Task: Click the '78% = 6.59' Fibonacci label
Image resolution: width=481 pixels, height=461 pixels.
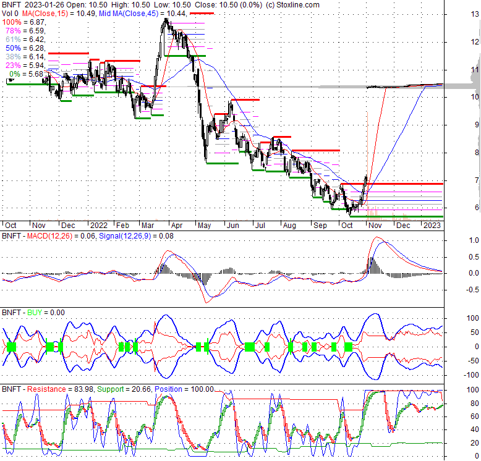Action: click(x=25, y=31)
